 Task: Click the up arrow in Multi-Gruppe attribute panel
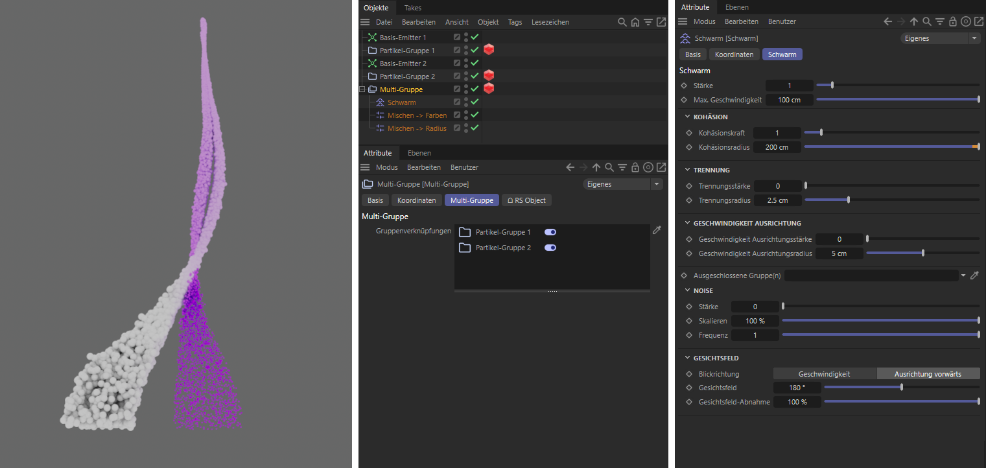pos(596,167)
